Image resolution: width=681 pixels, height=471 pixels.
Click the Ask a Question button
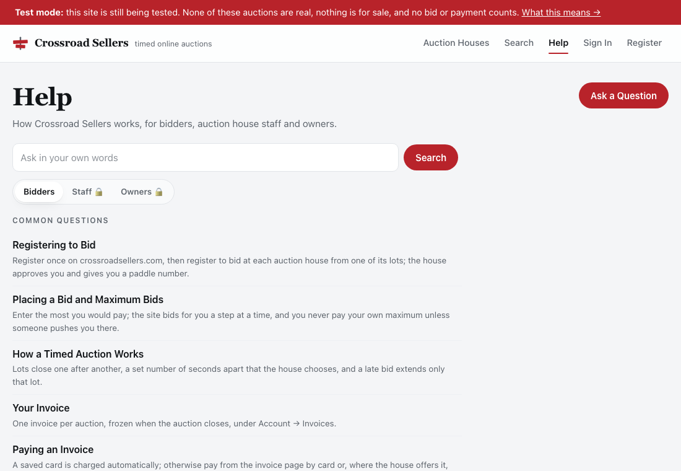(x=623, y=95)
